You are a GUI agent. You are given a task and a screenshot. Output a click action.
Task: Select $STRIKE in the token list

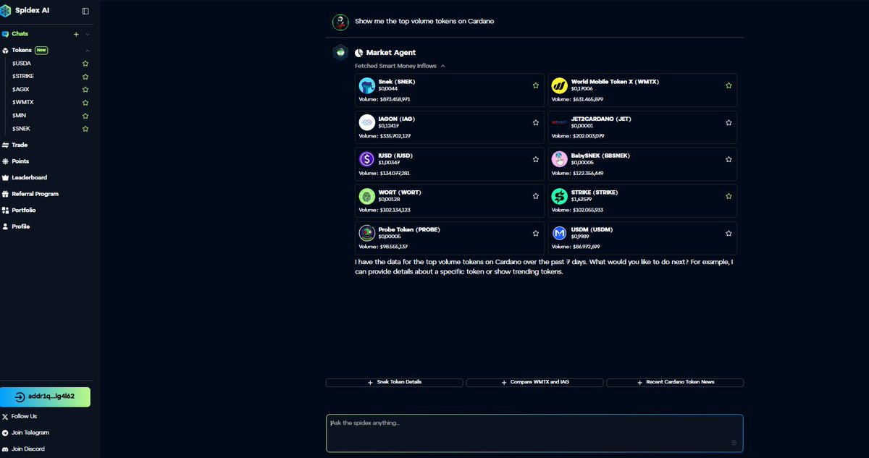pyautogui.click(x=23, y=76)
